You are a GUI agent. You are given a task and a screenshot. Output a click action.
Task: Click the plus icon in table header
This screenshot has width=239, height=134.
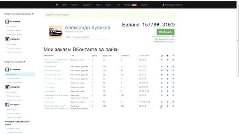click(x=167, y=55)
